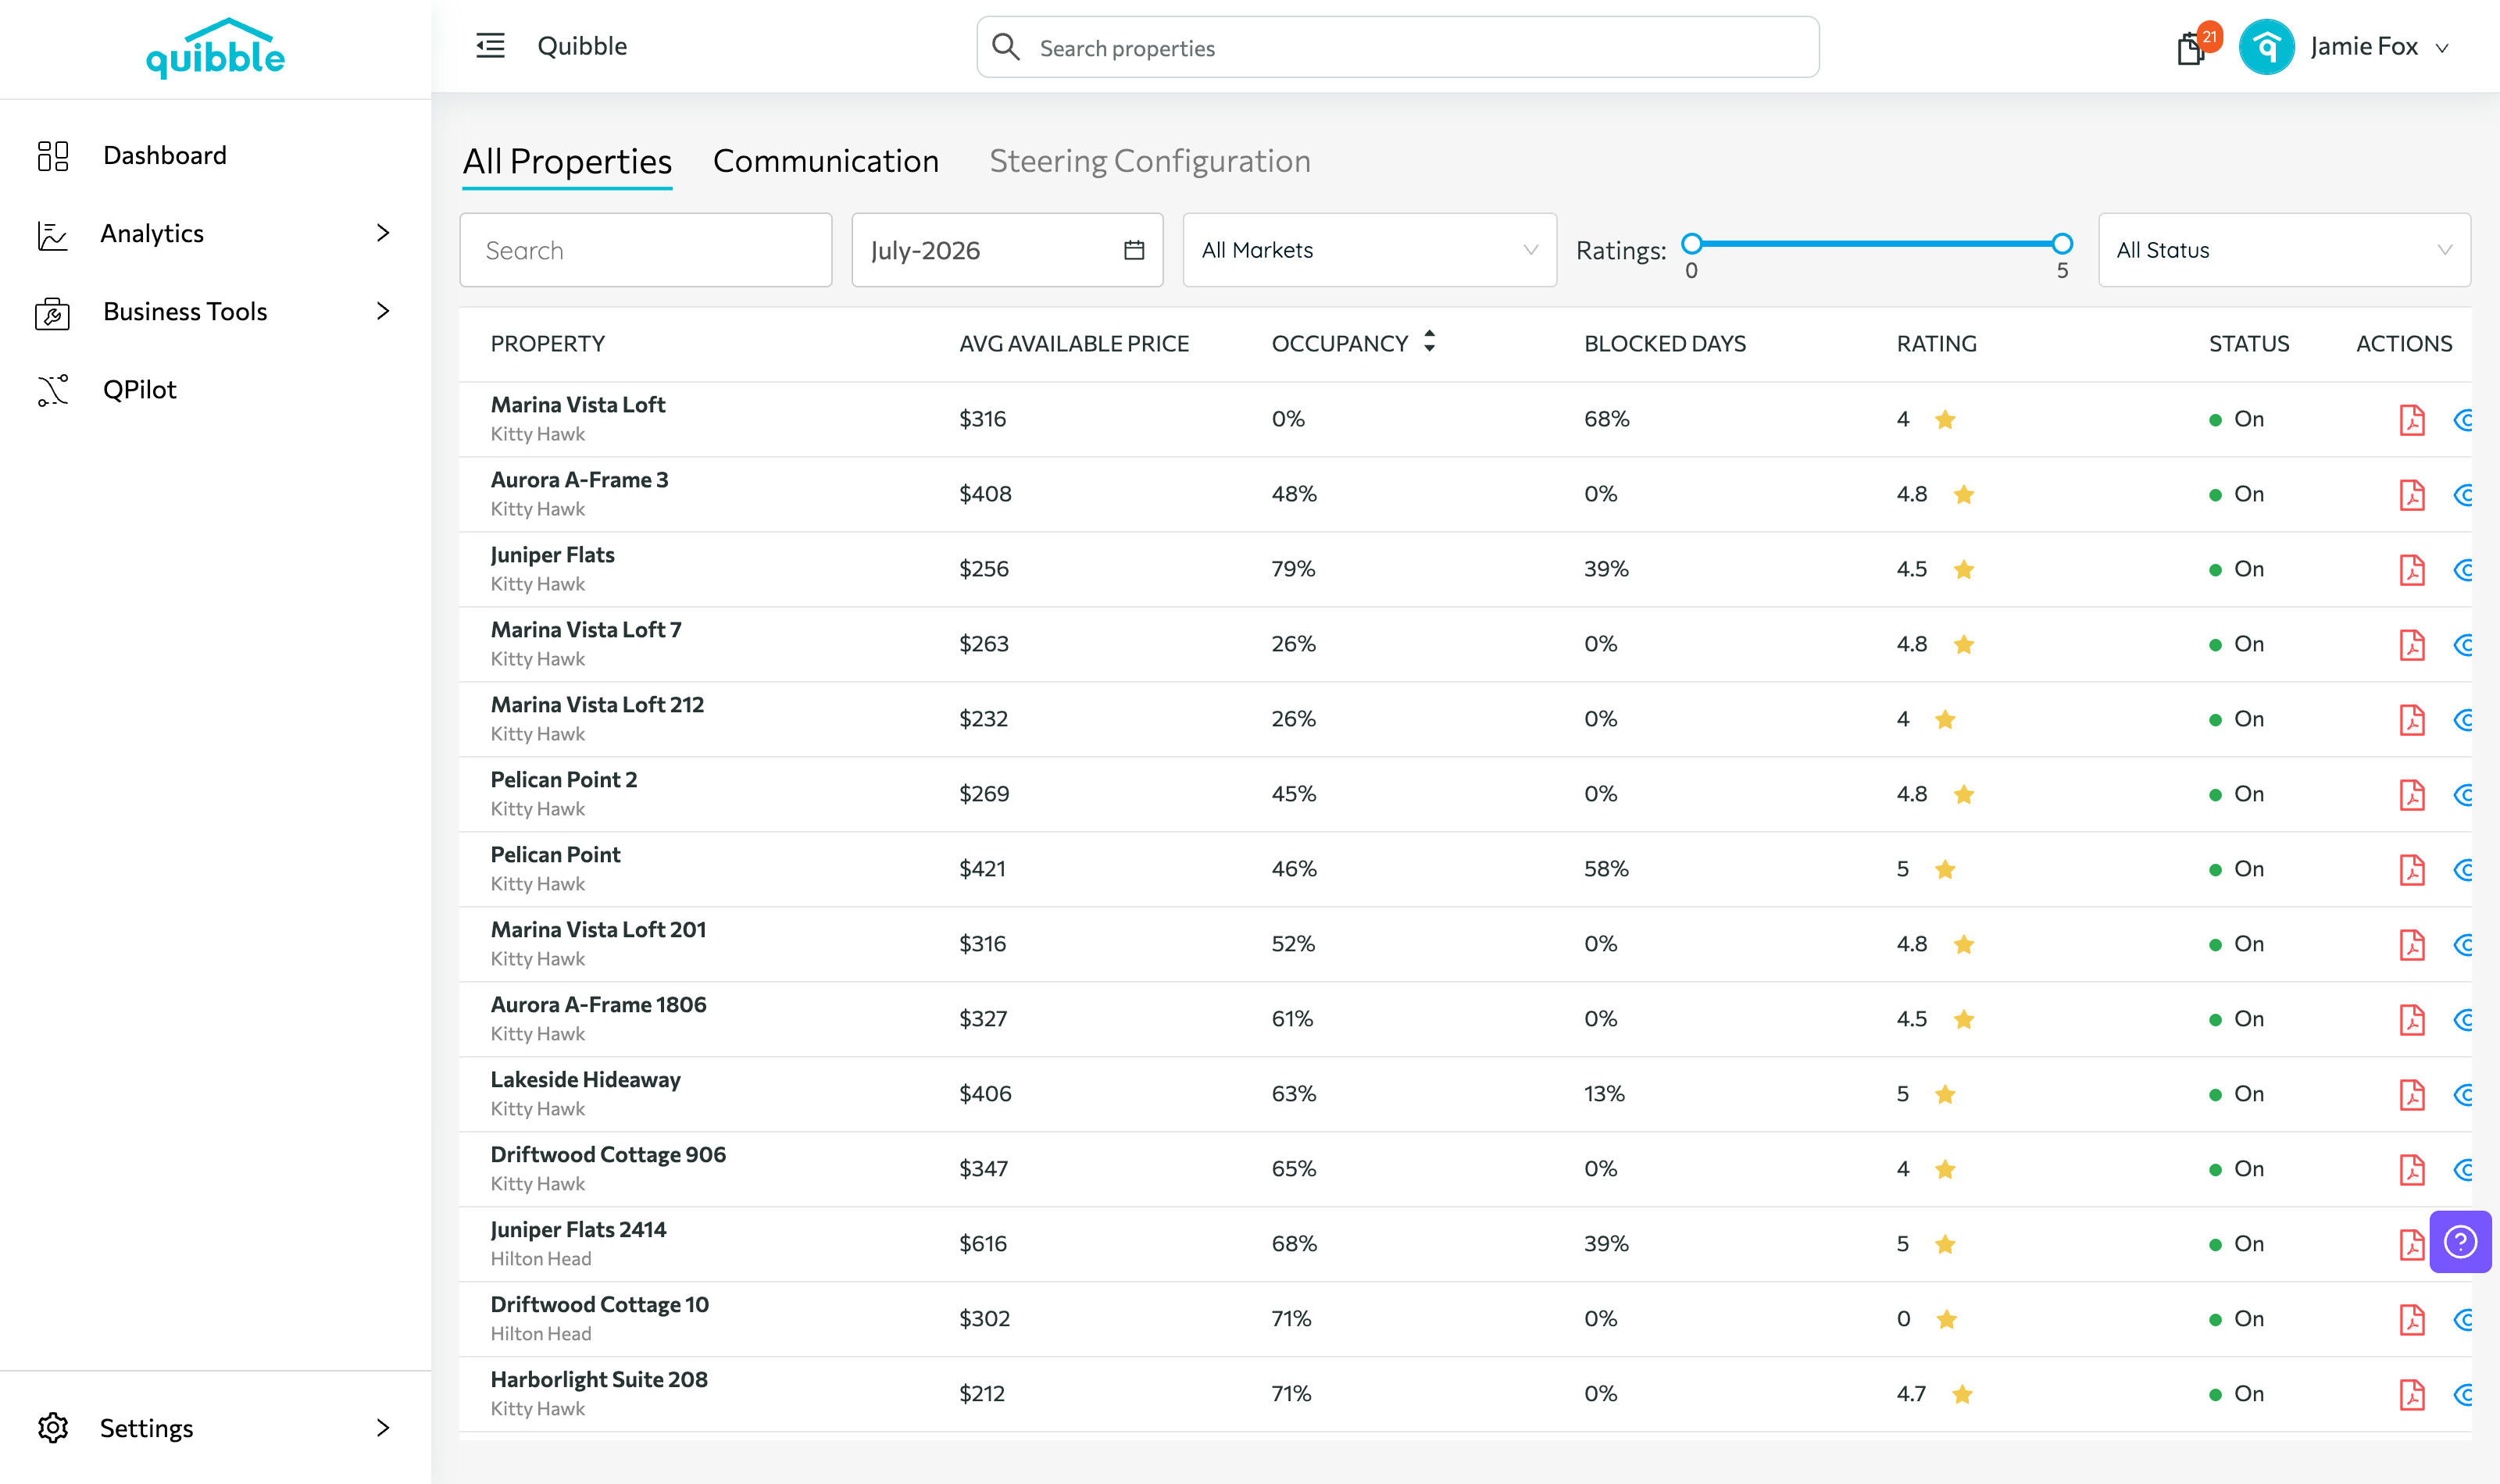2500x1484 pixels.
Task: Toggle the view eye icon for Aurora A-Frame 3
Action: (2463, 494)
